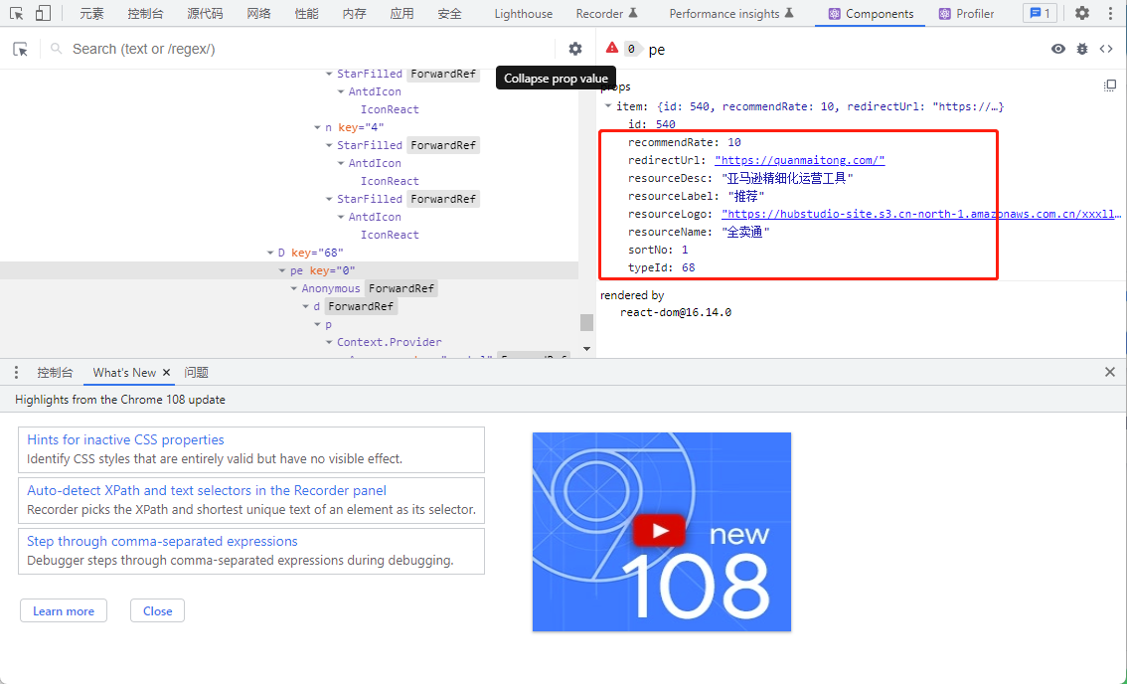Open the Lighthouse tab
Screen dimensions: 1127x684
(523, 14)
